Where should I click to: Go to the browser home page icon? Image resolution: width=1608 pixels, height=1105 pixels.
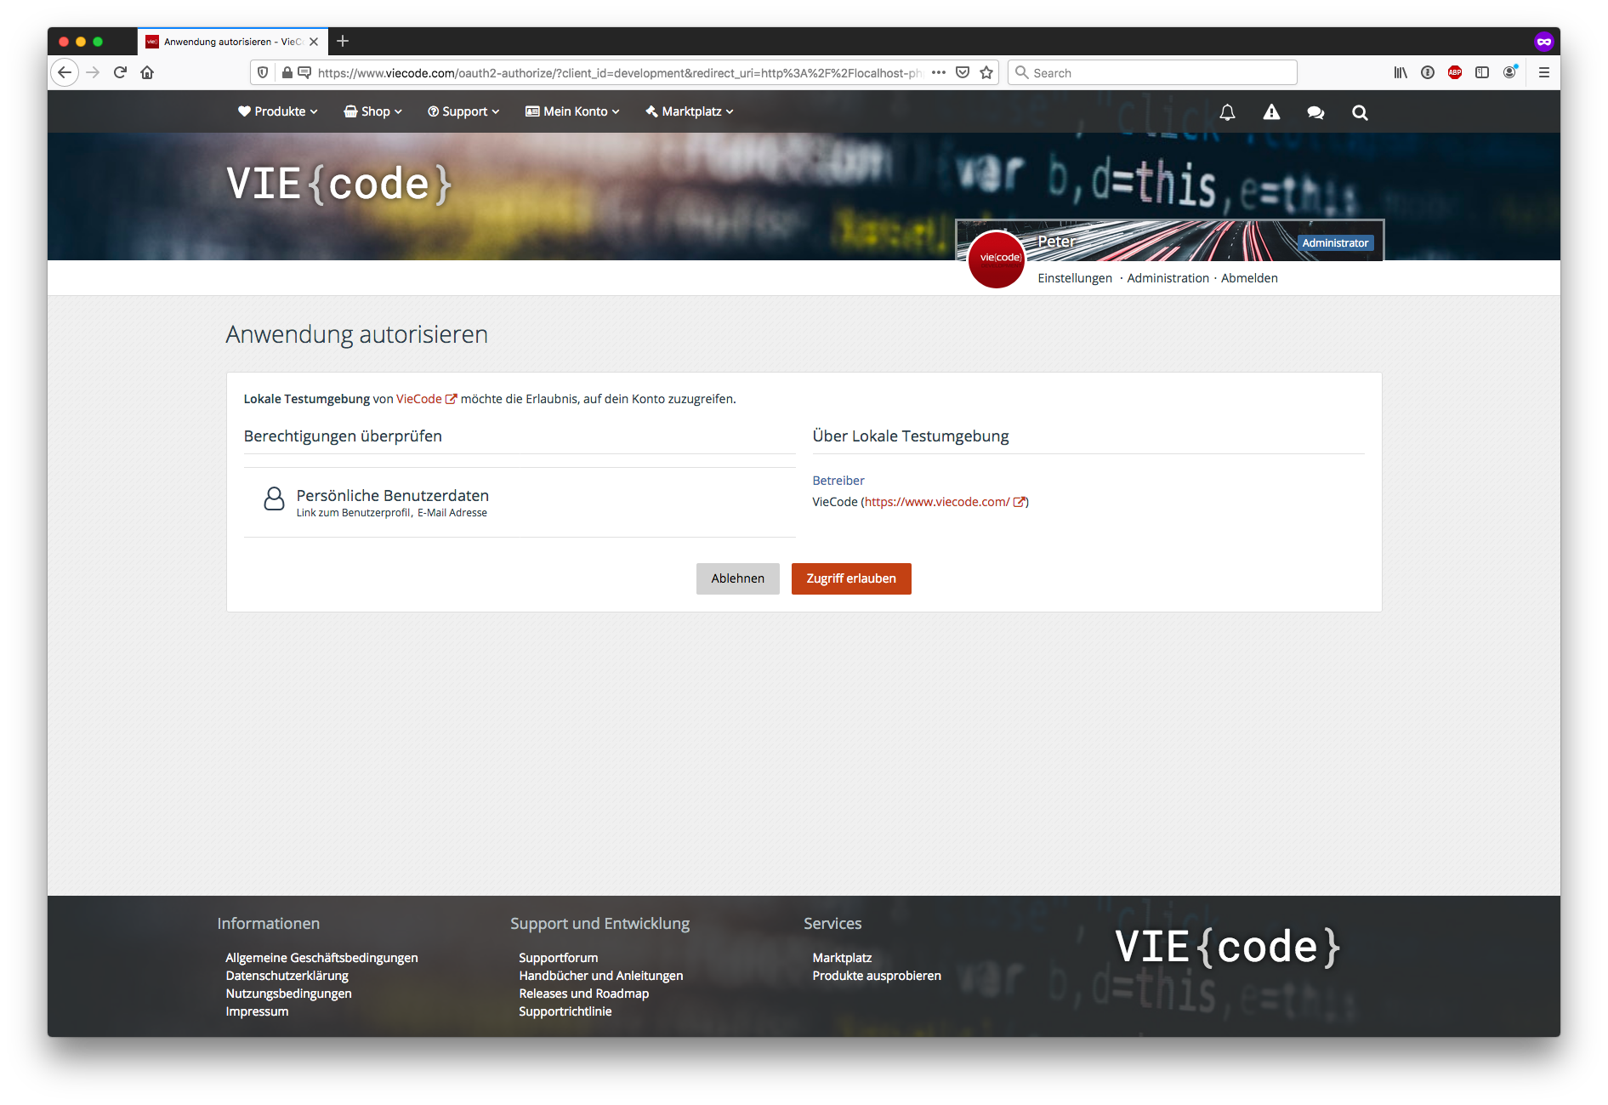point(147,73)
